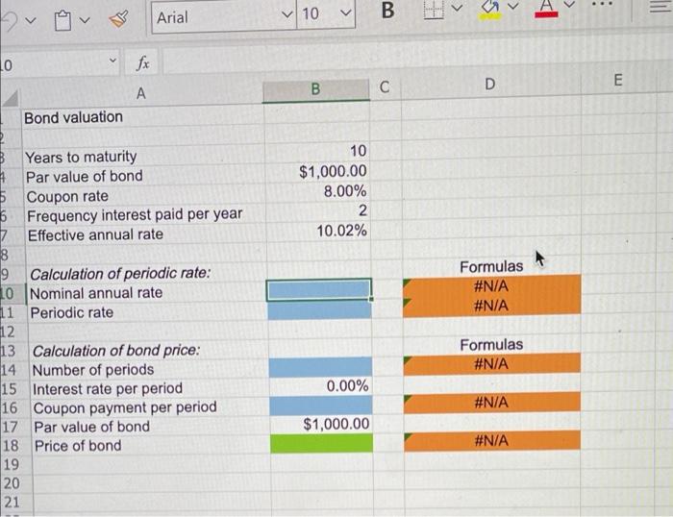Select the upper 'Formulas' heading cell
This screenshot has width=673, height=517.
[491, 266]
